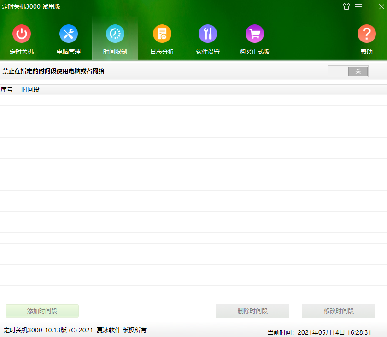Image resolution: width=387 pixels, height=337 pixels.
Task: Open the 帮助 question mark icon
Action: tap(367, 34)
